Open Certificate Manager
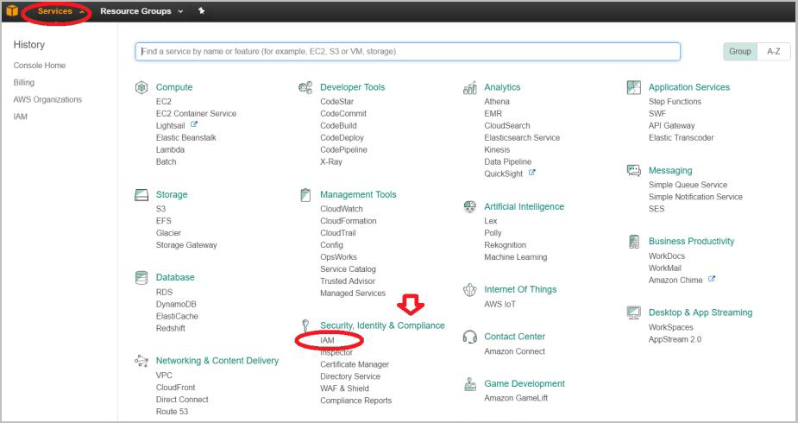Viewport: 798px width, 423px height. click(355, 364)
